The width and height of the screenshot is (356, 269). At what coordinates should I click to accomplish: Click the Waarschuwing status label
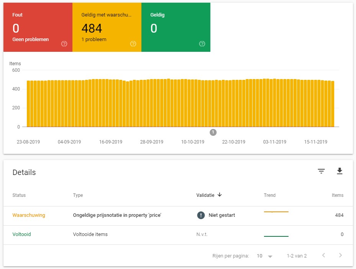point(28,215)
